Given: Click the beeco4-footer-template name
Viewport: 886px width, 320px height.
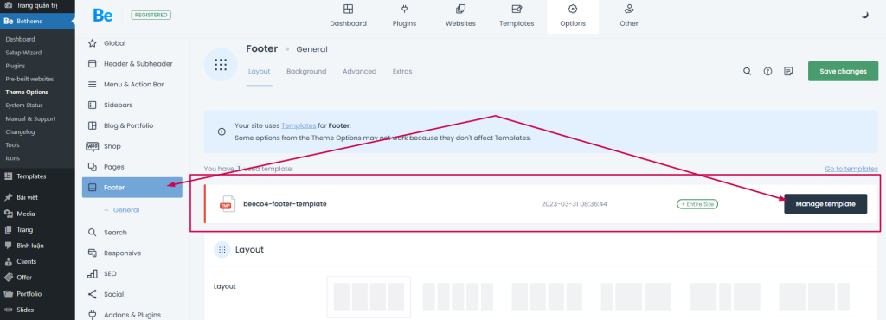Looking at the screenshot, I should coord(285,204).
